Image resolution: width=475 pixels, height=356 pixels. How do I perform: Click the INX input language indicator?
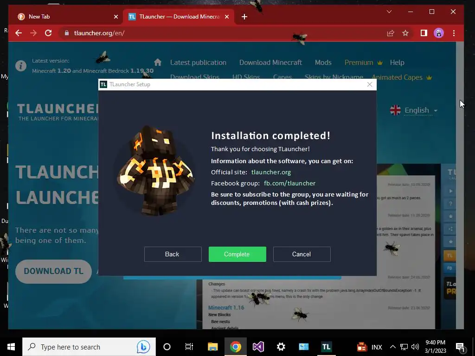click(x=377, y=347)
